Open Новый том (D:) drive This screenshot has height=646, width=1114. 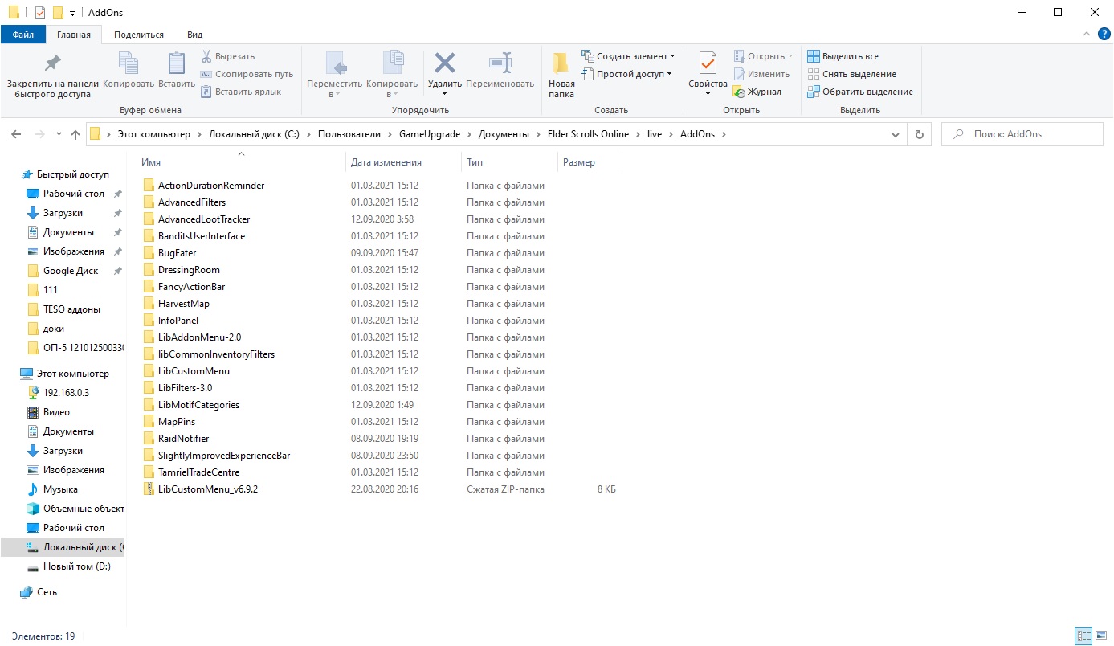(77, 566)
